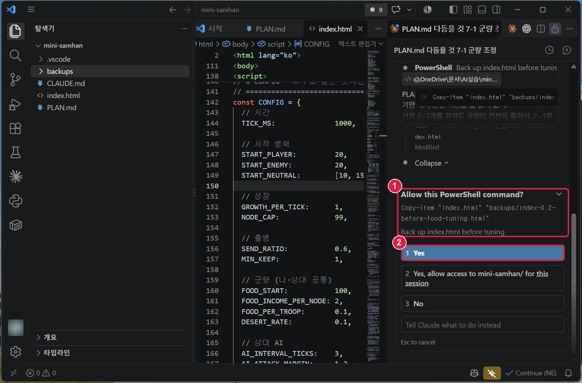Collapse the PowerShell permission prompt chevron
The image size is (582, 383).
click(x=559, y=194)
